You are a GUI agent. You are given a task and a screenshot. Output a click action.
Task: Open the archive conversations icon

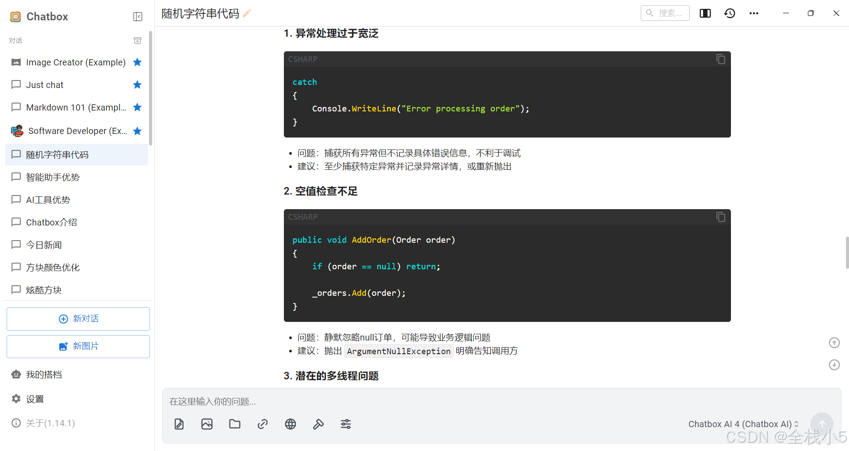(x=138, y=41)
